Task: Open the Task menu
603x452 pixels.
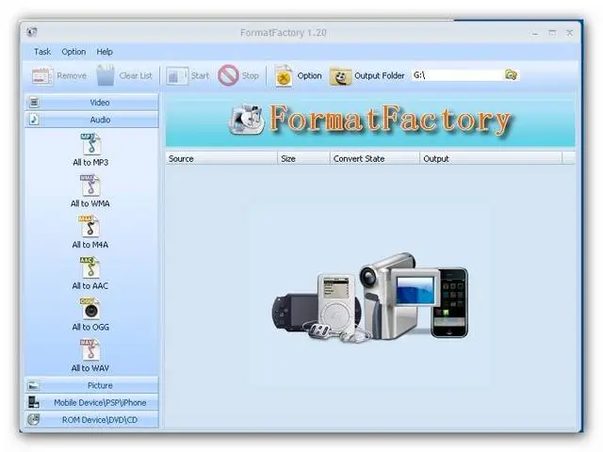Action: pyautogui.click(x=42, y=52)
